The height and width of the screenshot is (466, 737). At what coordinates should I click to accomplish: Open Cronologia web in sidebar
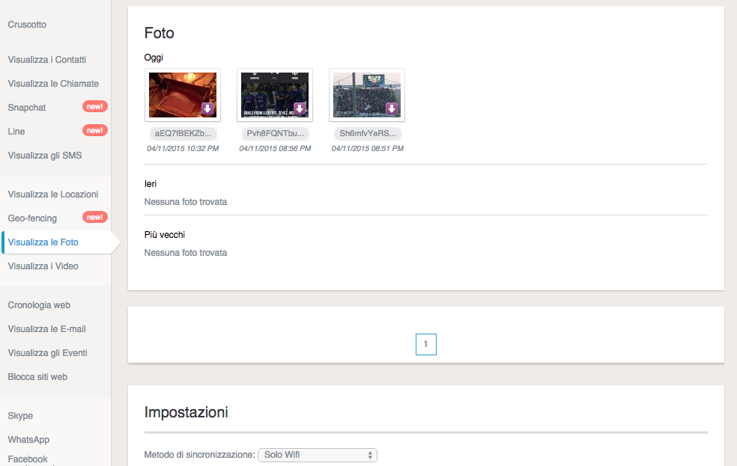[39, 305]
